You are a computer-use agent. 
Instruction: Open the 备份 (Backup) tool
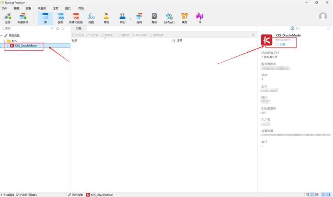pos(154,18)
